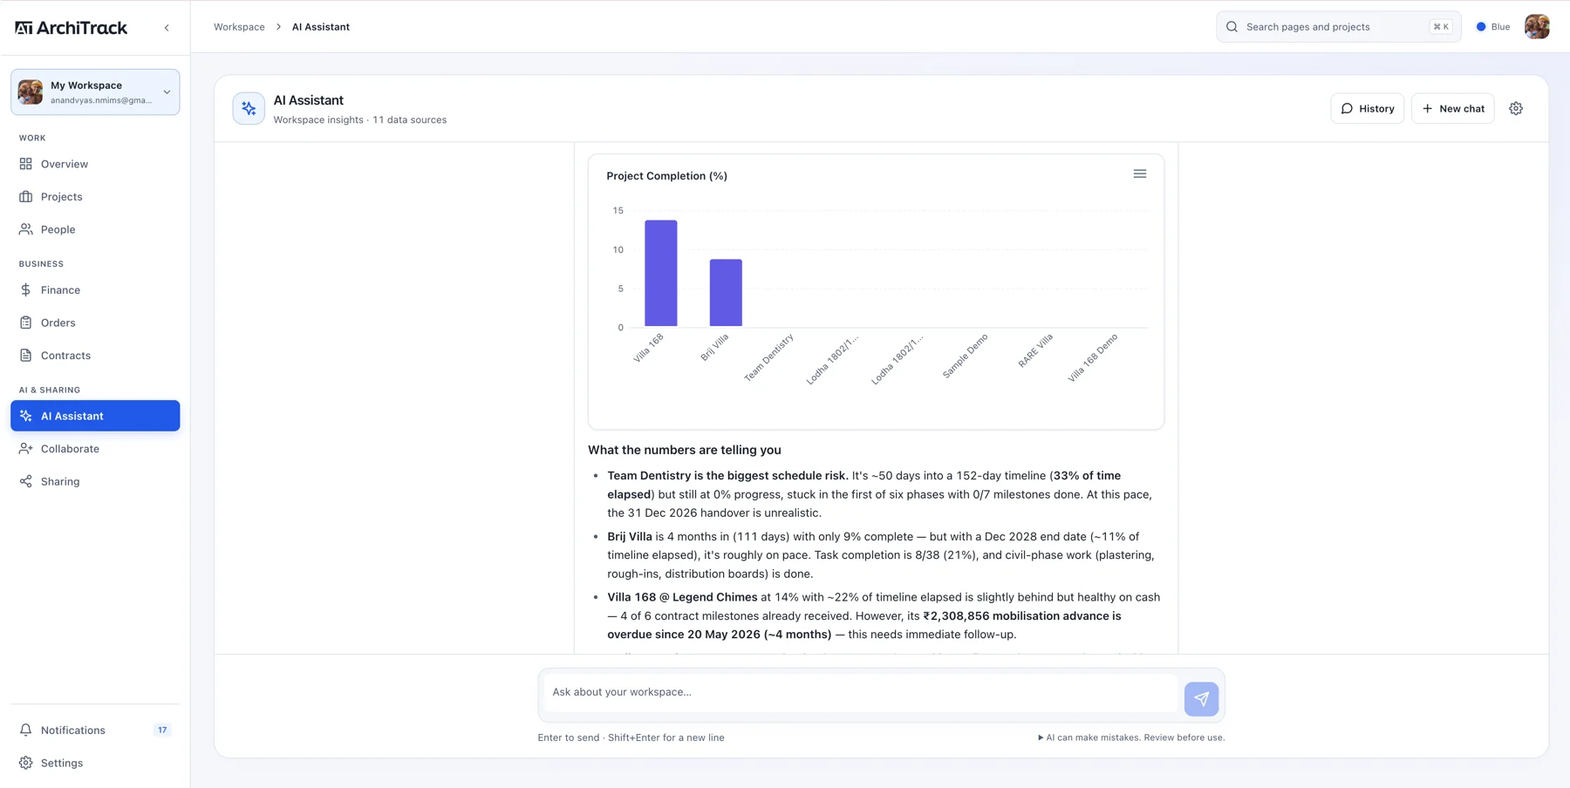Click the Sample Demo axis label
Image resolution: width=1570 pixels, height=788 pixels.
point(965,356)
